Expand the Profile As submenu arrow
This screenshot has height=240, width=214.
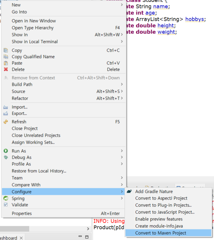(122, 164)
